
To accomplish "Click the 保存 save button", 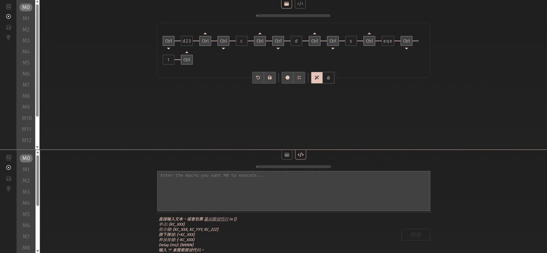I will click(416, 235).
